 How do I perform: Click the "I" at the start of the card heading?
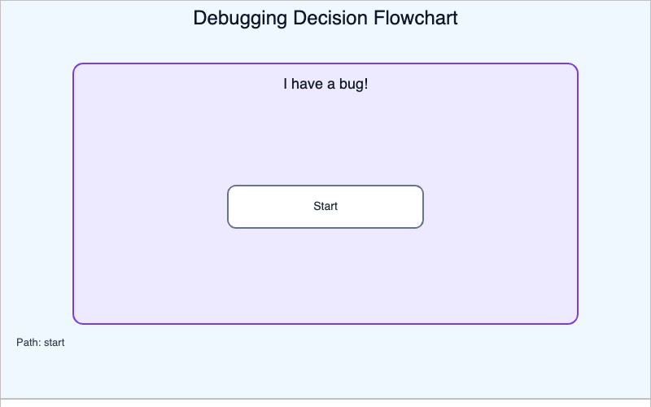(x=285, y=84)
